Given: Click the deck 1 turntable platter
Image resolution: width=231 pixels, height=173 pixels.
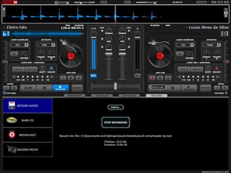Looking at the screenshot, I should 71,56.
